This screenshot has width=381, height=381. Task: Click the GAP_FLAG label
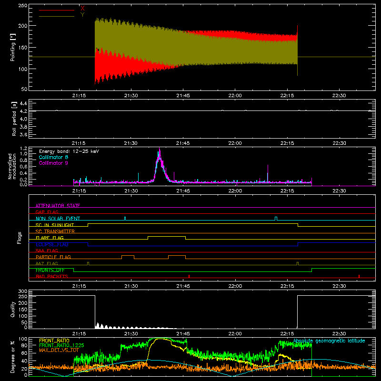[47, 212]
